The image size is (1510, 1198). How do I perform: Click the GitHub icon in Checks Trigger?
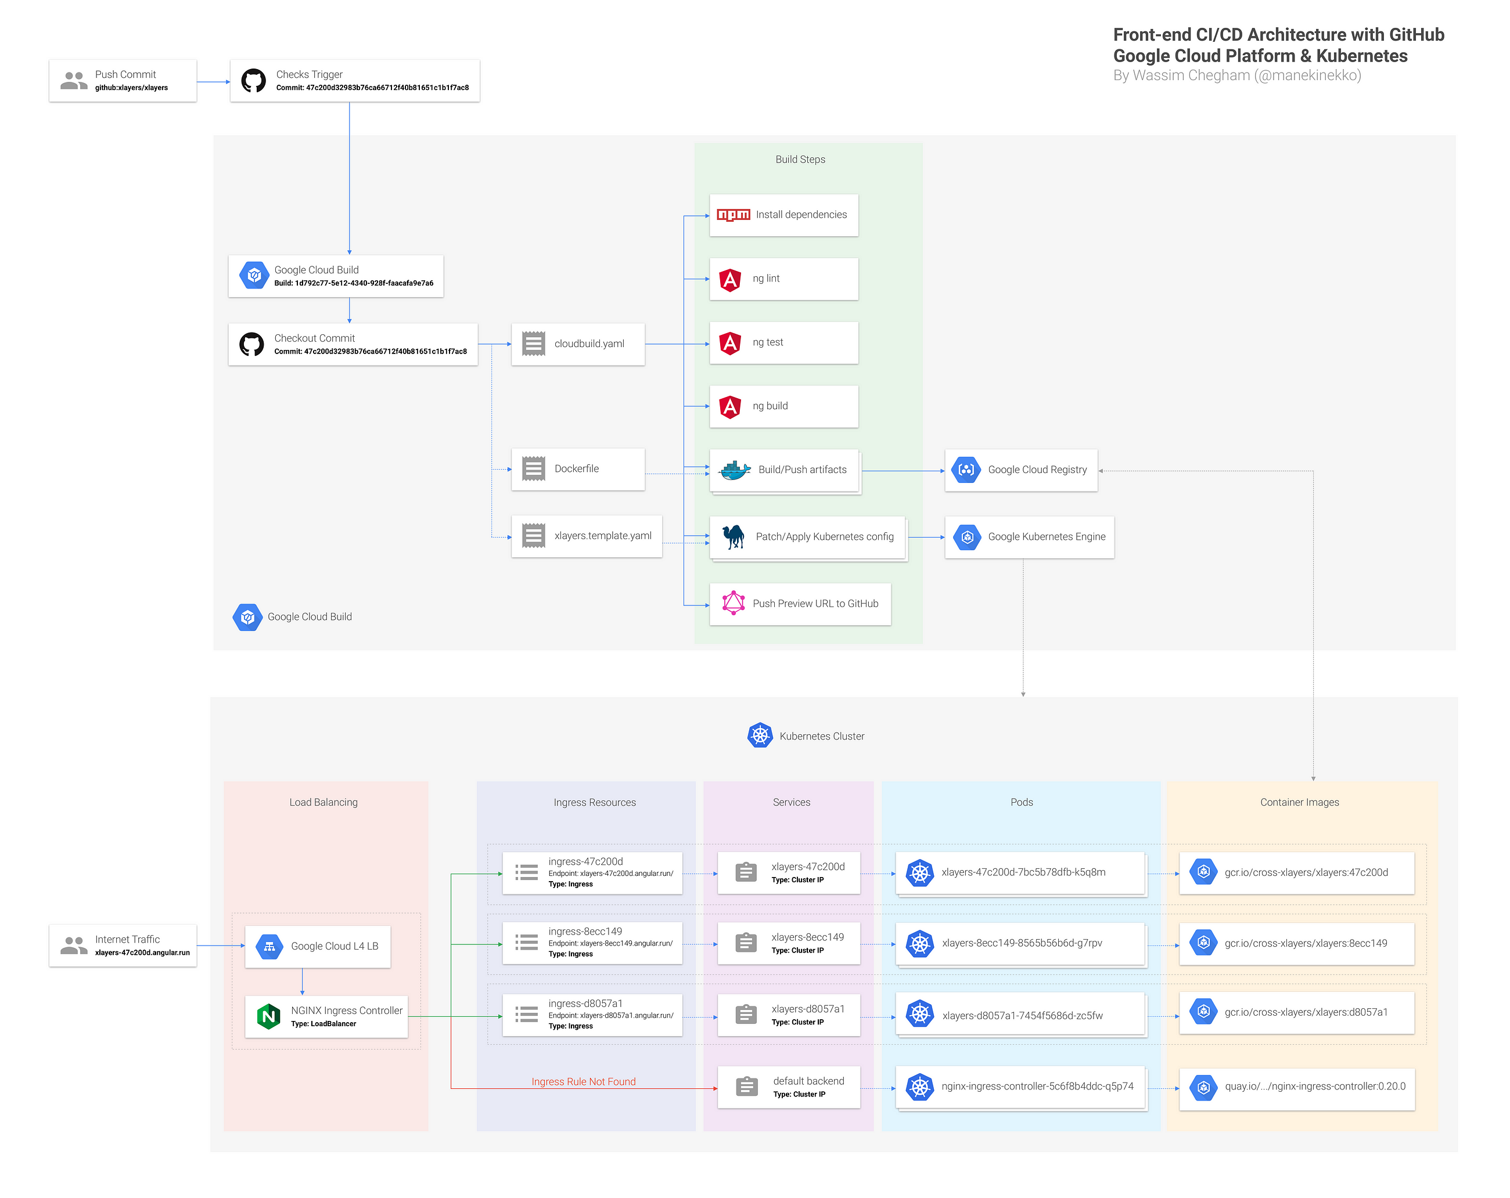point(253,81)
